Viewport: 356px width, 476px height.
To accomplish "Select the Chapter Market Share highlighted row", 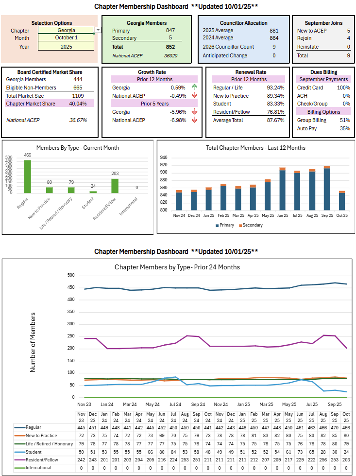I will coord(48,104).
